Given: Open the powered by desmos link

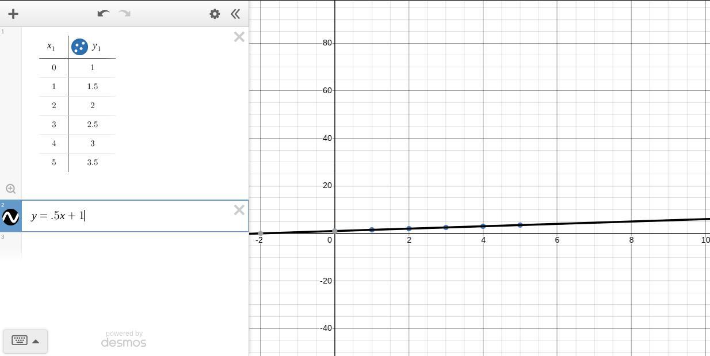Looking at the screenshot, I should (124, 339).
